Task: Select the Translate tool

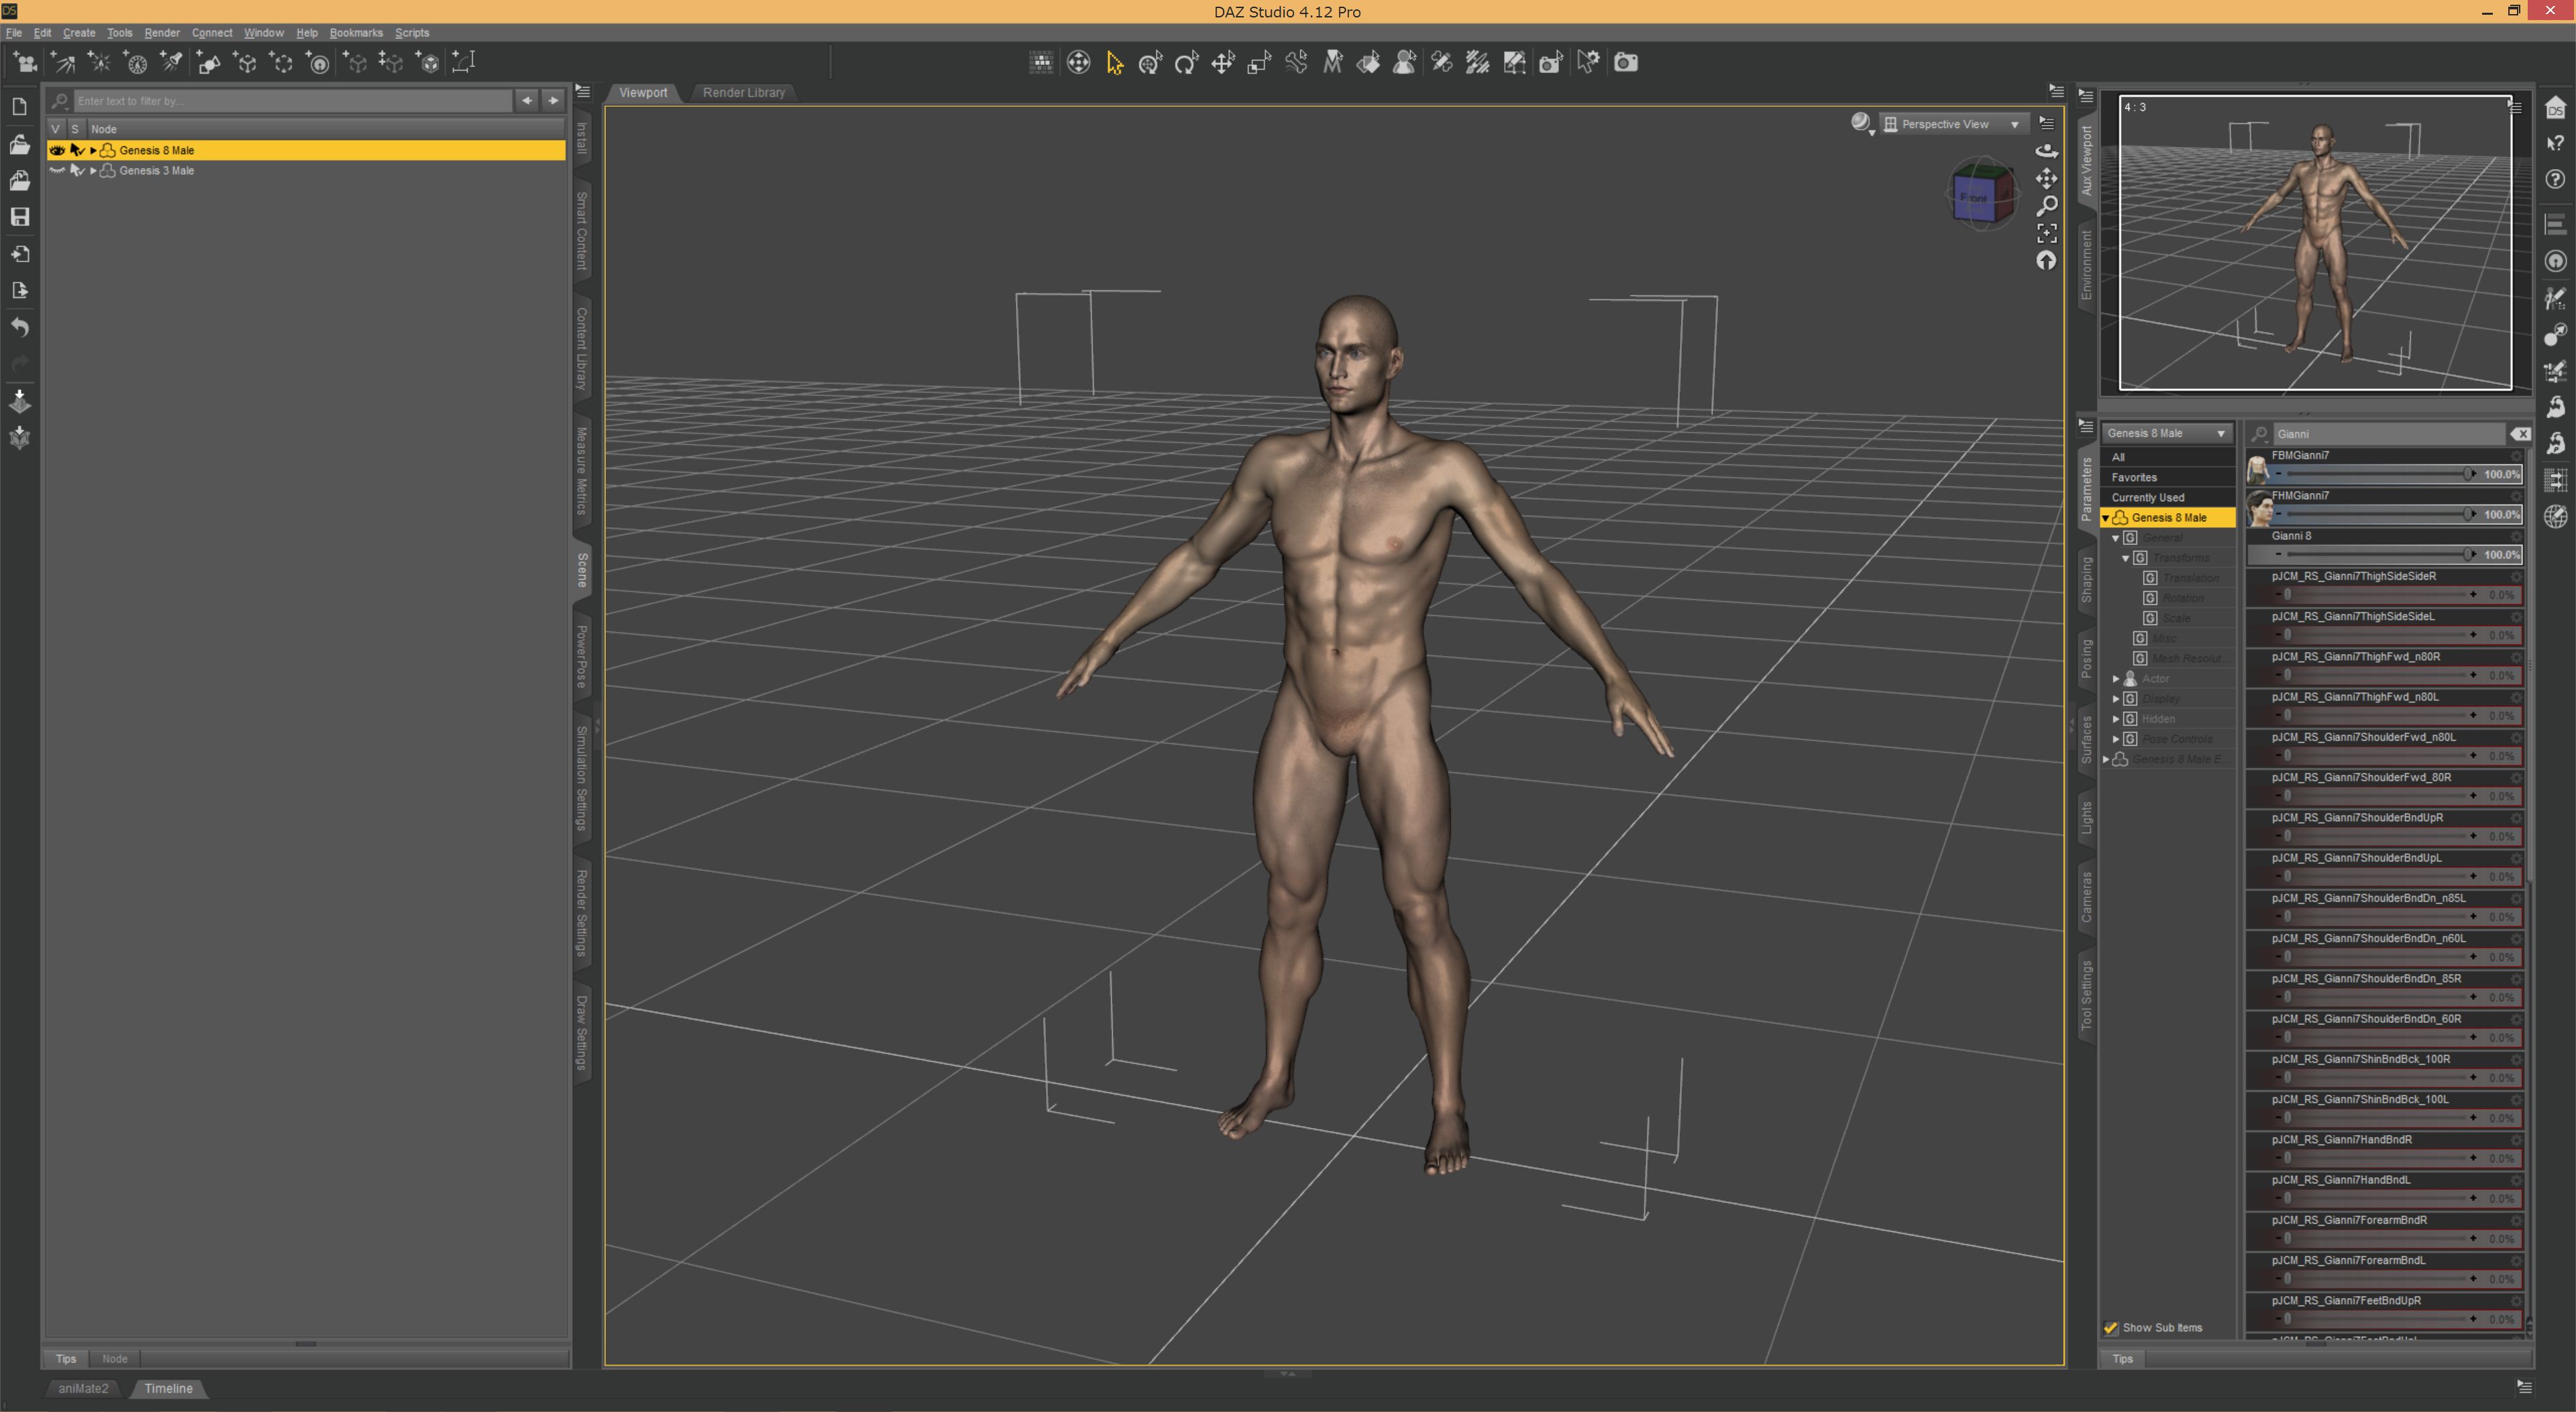Action: pyautogui.click(x=1222, y=63)
